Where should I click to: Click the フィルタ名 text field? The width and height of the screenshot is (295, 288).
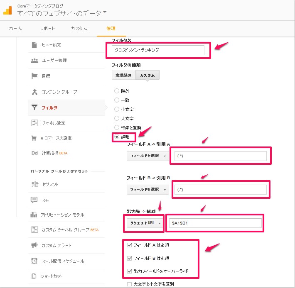[x=158, y=50]
